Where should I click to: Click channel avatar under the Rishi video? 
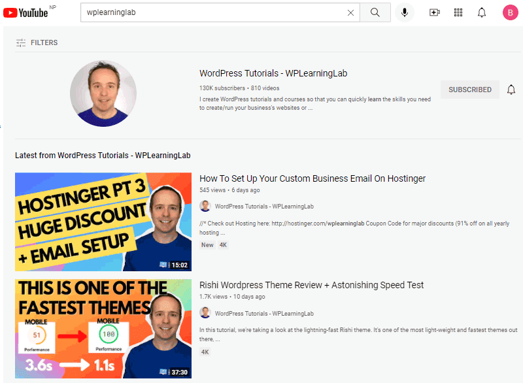pyautogui.click(x=205, y=312)
